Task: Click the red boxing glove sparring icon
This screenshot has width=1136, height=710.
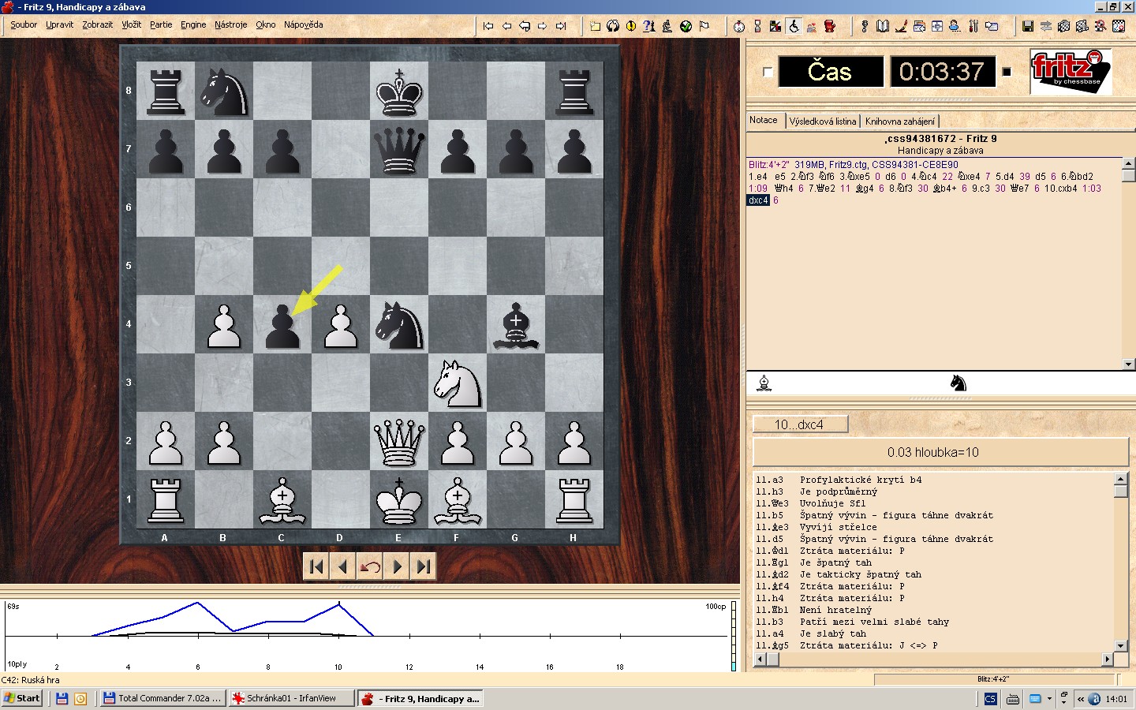Action: [x=830, y=26]
